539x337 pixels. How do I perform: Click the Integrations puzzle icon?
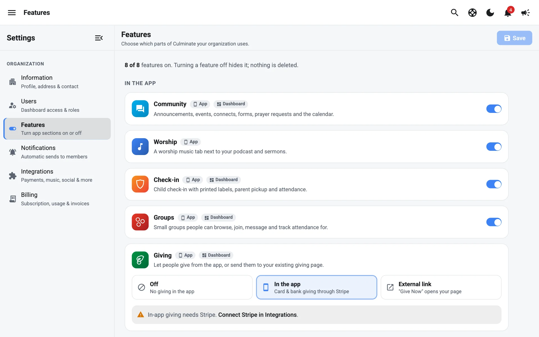pyautogui.click(x=13, y=176)
